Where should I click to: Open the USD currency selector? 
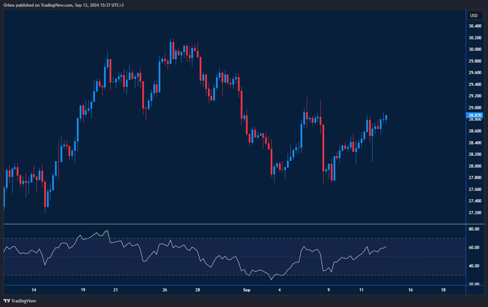tap(474, 15)
